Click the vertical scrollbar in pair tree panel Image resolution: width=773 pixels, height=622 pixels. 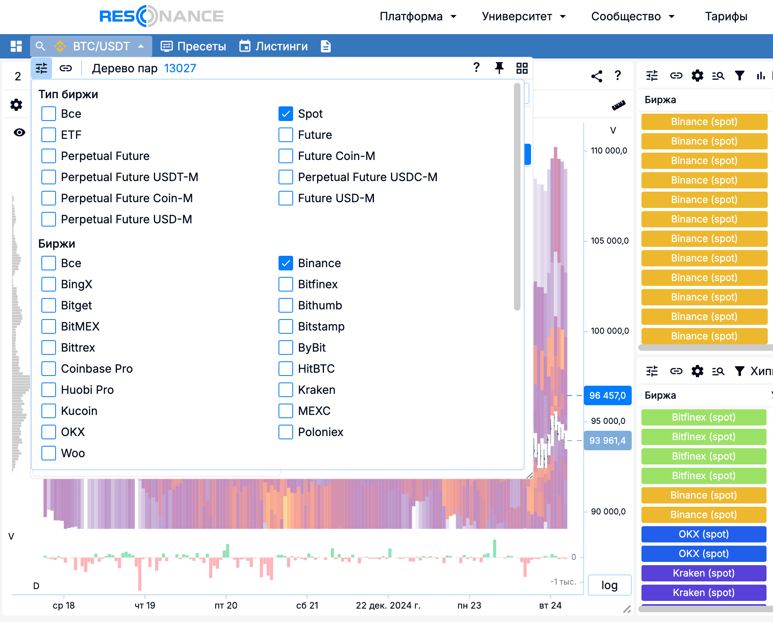[x=517, y=197]
